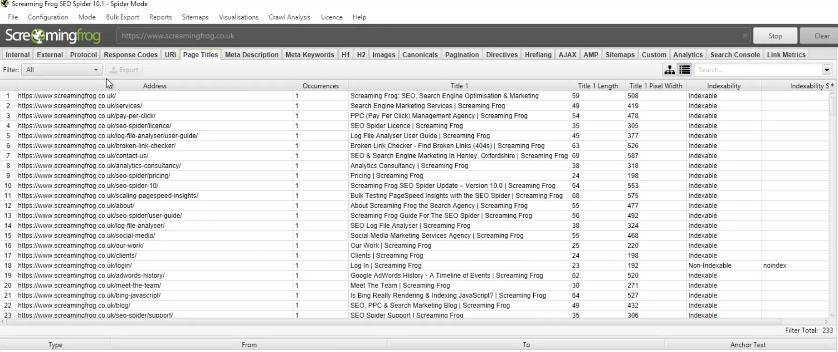Sort by the Occurrences column header
Viewport: 838px width, 352px height.
pos(321,86)
